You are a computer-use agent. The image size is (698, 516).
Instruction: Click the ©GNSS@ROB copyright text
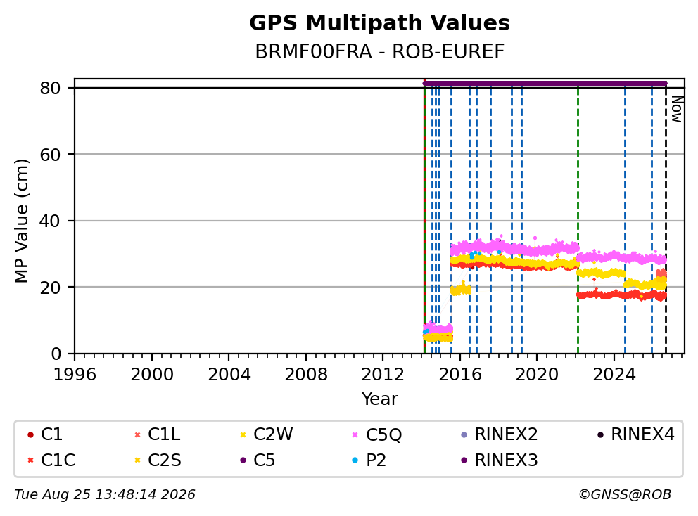pos(625,494)
